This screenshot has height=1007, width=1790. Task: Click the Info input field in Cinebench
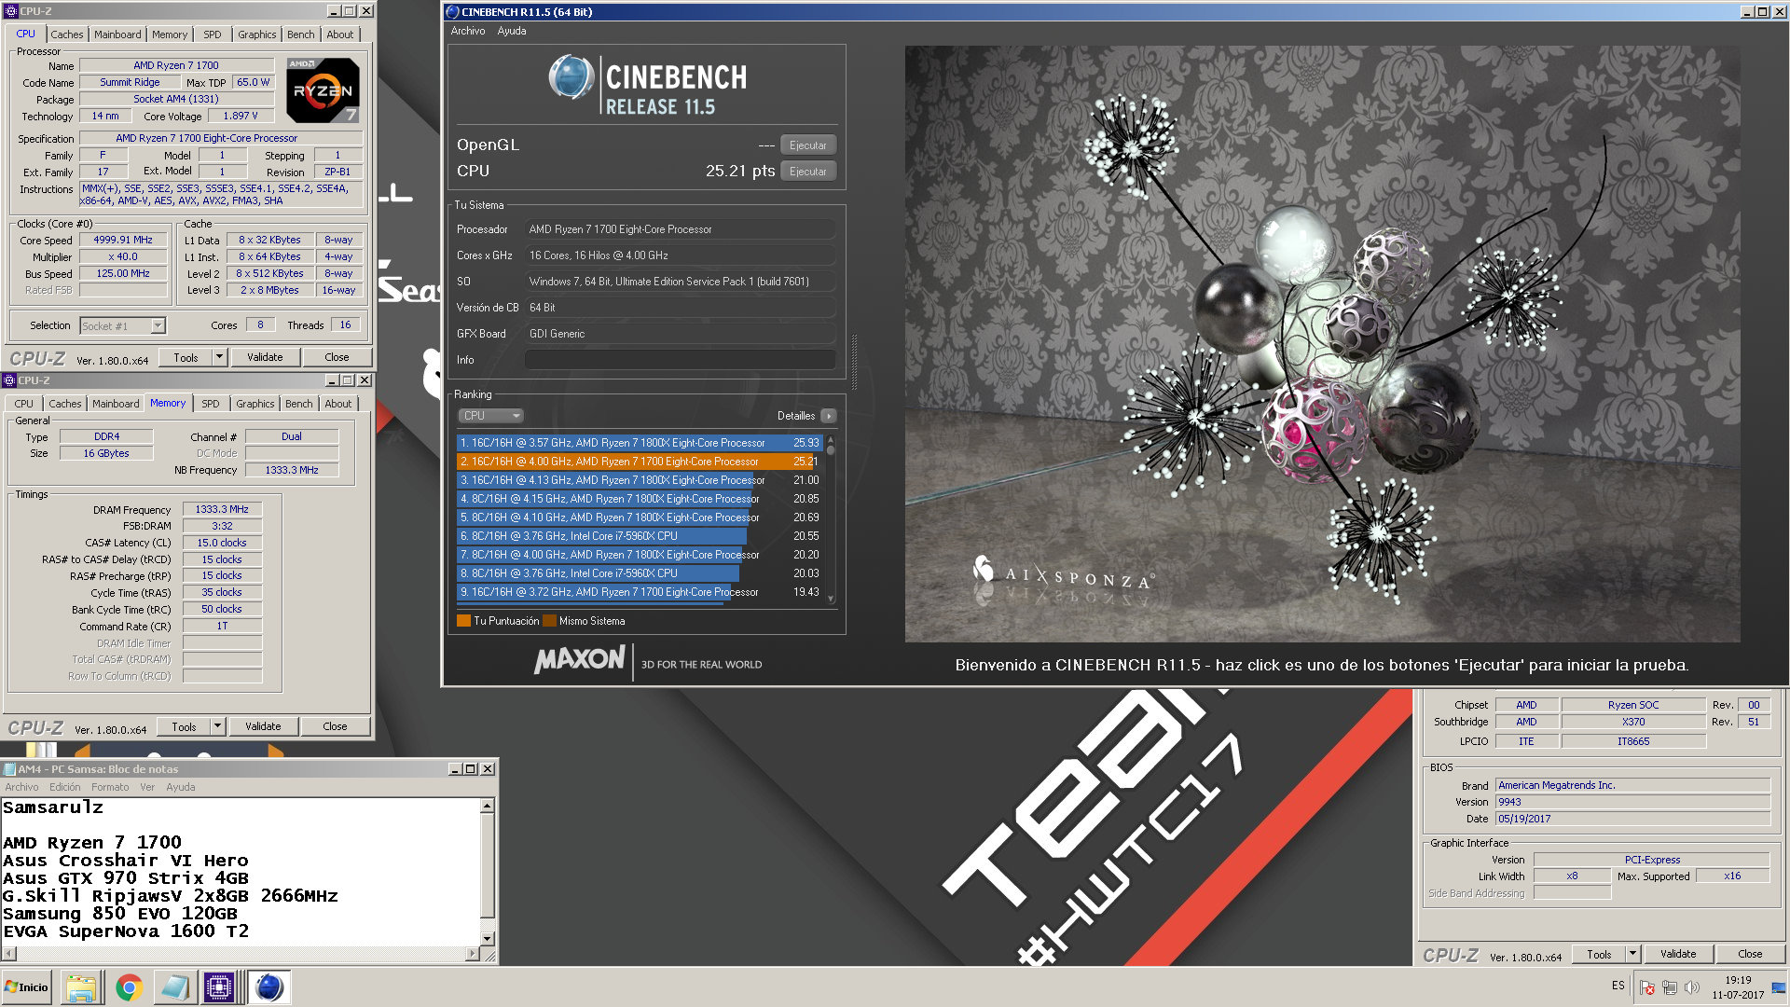pos(680,360)
